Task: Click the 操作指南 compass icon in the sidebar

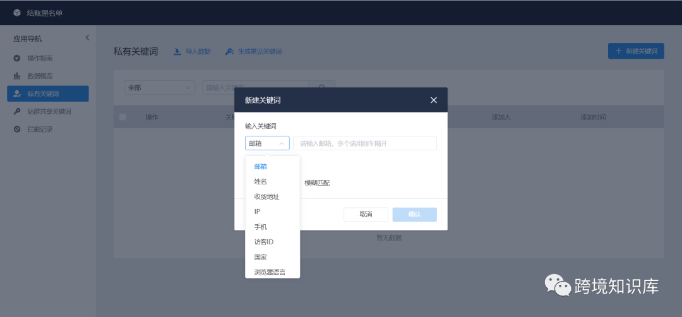Action: coord(17,58)
